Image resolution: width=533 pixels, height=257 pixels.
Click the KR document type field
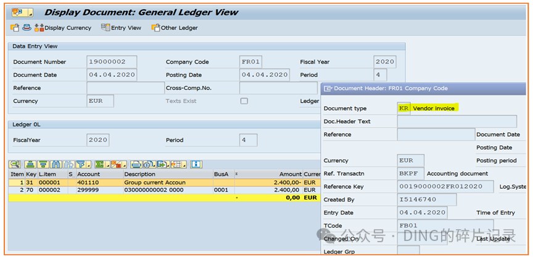(x=404, y=108)
